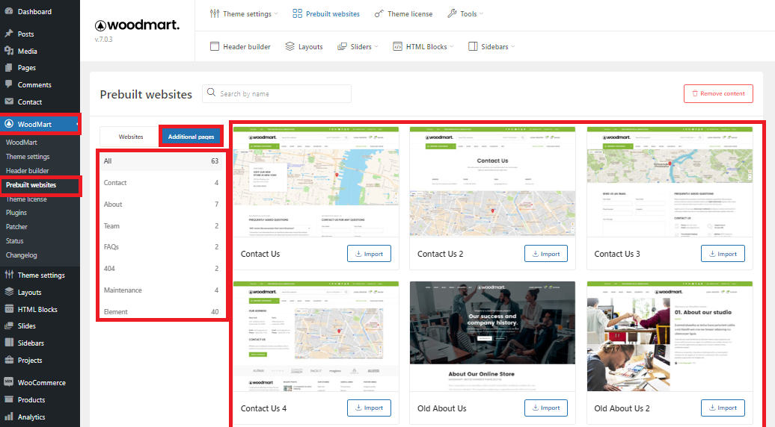The height and width of the screenshot is (427, 775).
Task: Open Status in WoodMart submenu
Action: click(x=15, y=241)
